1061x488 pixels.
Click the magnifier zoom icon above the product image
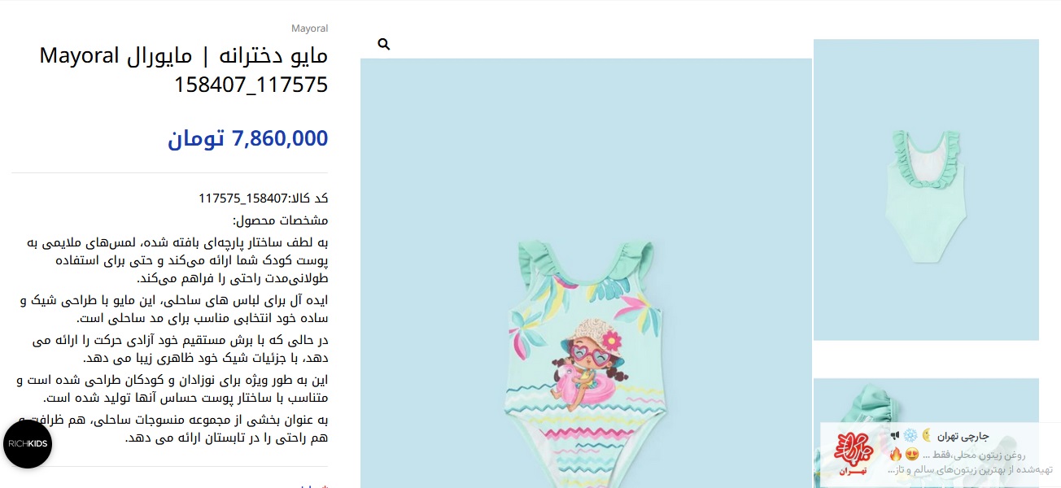coord(384,44)
